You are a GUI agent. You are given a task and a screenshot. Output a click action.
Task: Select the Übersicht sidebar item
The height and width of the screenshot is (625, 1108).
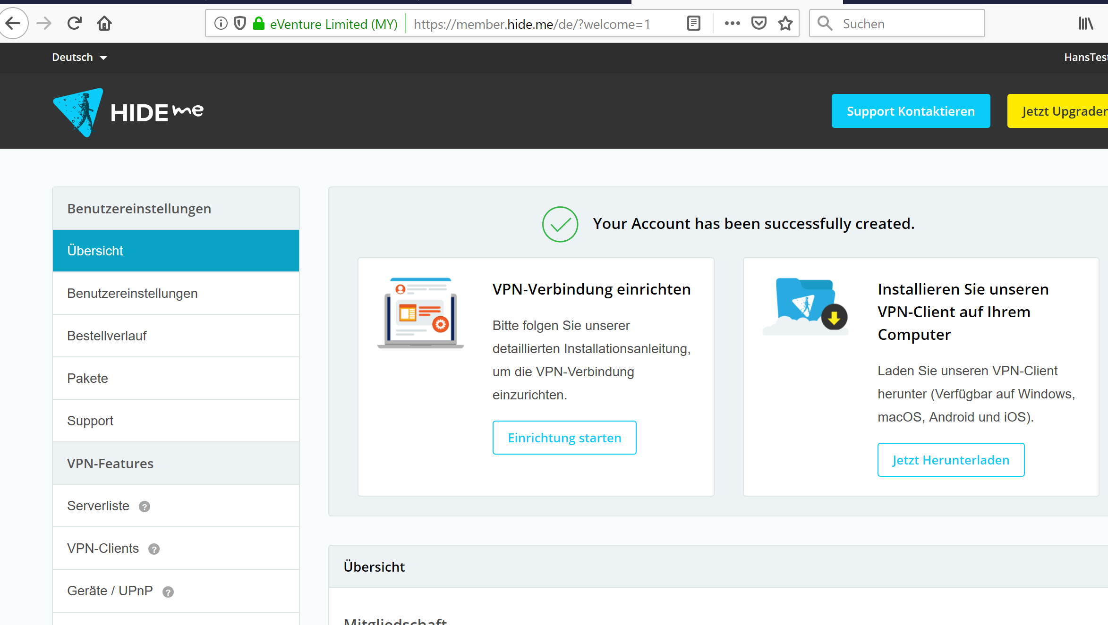point(176,251)
